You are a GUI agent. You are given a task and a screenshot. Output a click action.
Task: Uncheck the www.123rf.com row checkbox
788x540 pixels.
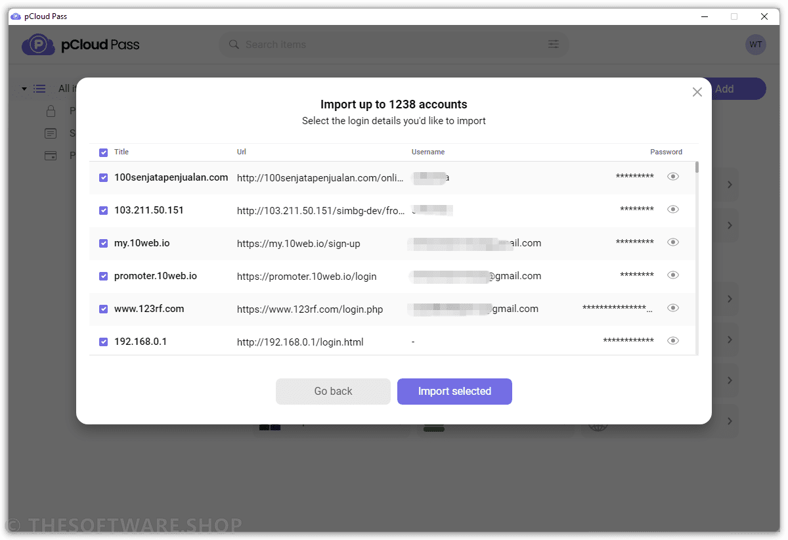click(x=103, y=309)
